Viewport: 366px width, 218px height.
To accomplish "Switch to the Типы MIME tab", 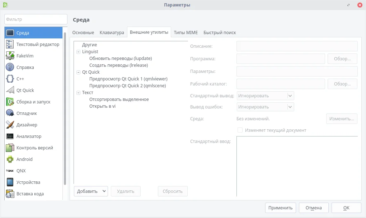I will 186,32.
